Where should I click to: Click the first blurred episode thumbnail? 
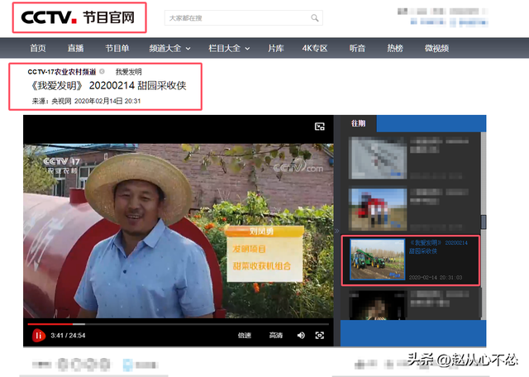[x=378, y=158]
